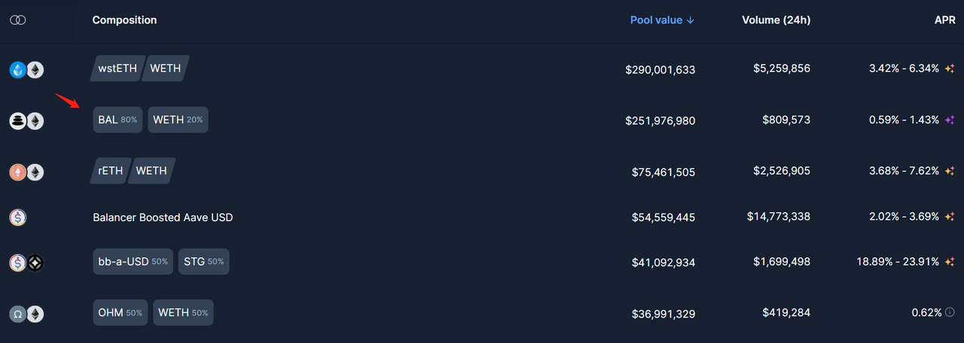
Task: Click the rETH/WETH pool token icons
Action: 26,172
